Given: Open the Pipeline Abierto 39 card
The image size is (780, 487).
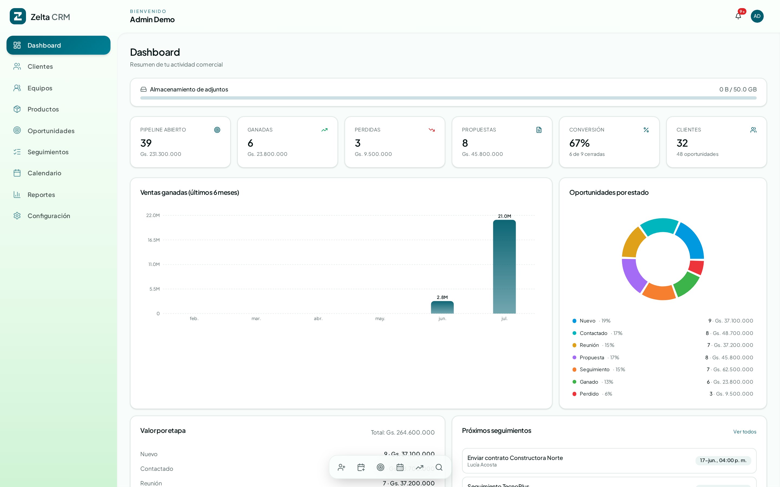Looking at the screenshot, I should pyautogui.click(x=180, y=142).
